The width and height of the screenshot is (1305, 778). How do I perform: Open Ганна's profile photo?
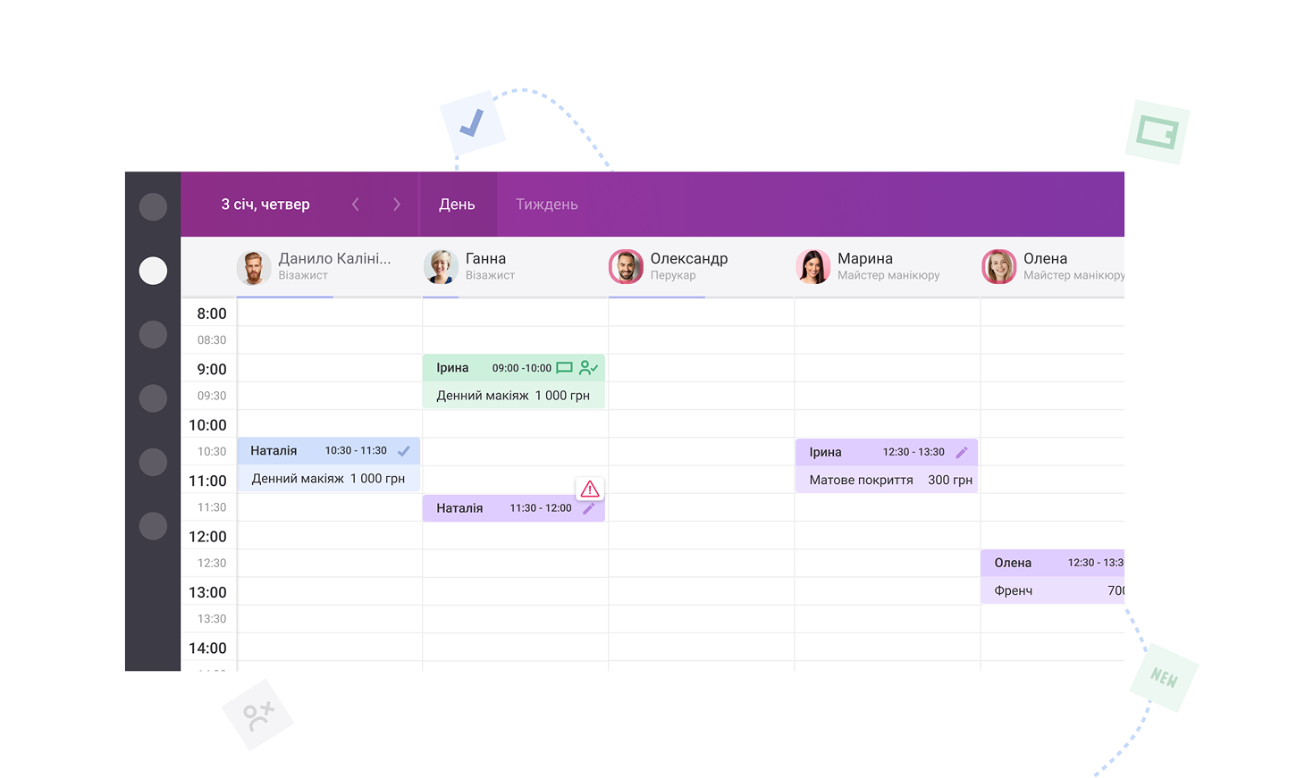[440, 266]
